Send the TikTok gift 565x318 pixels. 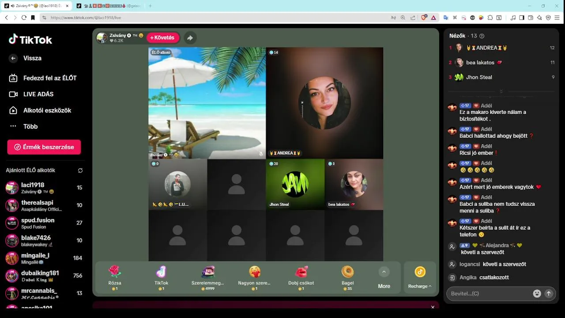point(161,277)
